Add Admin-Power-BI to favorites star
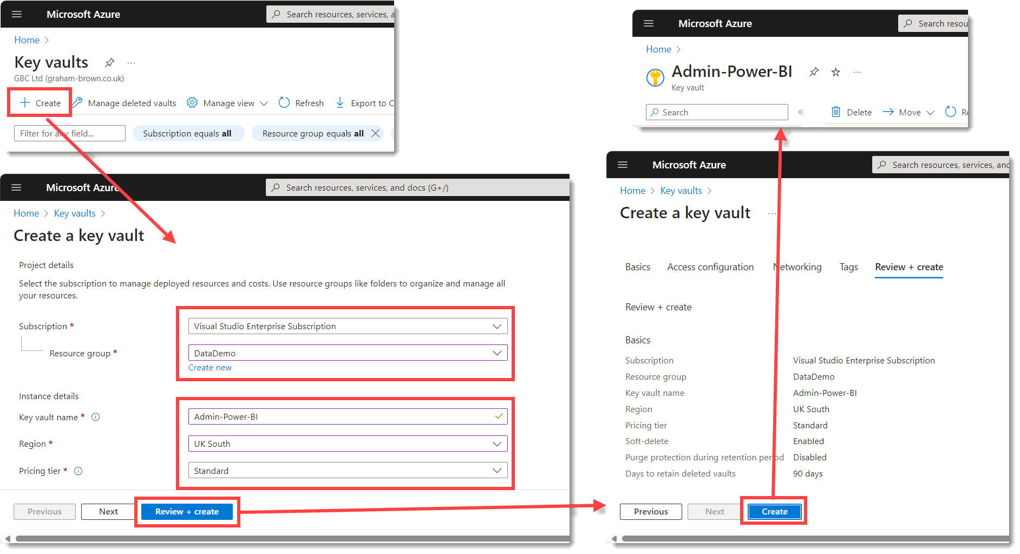This screenshot has height=554, width=1020. (x=835, y=71)
